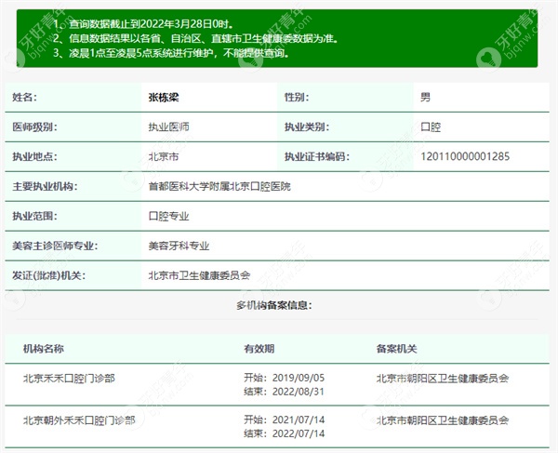Click the 性别 label cell
This screenshot has height=453, width=558.
[x=345, y=97]
